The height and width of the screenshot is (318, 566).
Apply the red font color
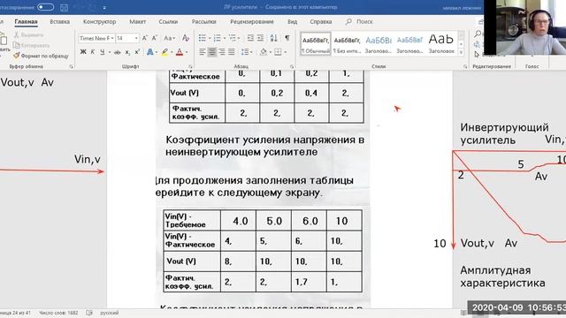[x=180, y=52]
